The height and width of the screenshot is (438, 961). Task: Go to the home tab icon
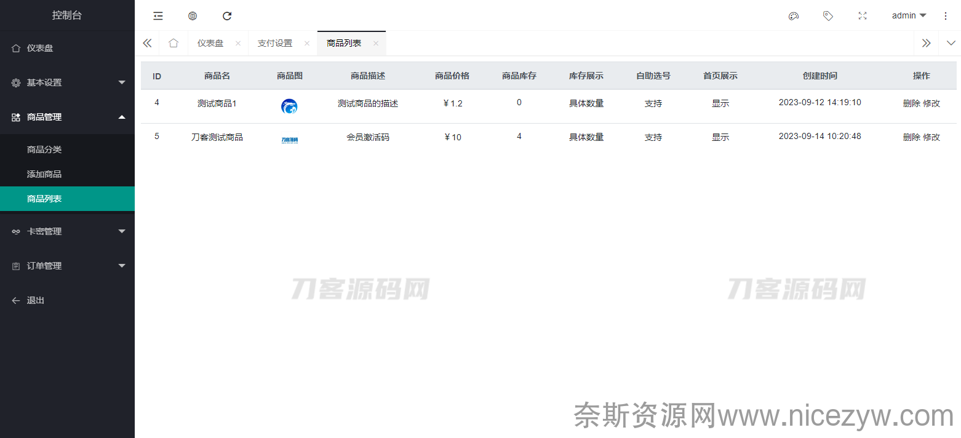tap(173, 43)
